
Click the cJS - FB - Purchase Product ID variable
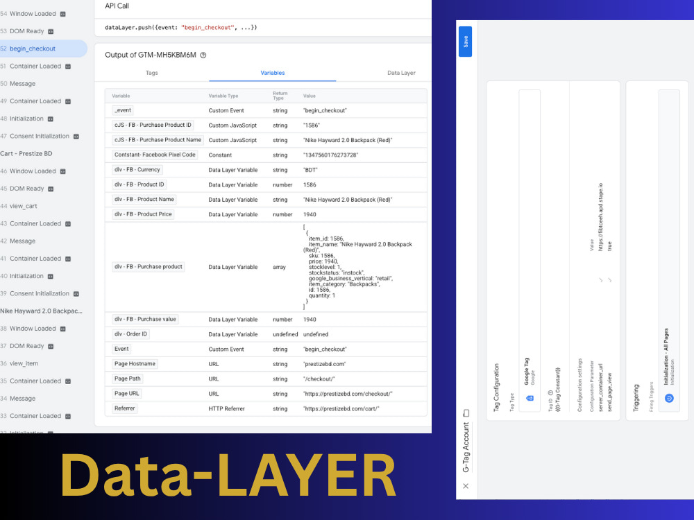pyautogui.click(x=153, y=125)
